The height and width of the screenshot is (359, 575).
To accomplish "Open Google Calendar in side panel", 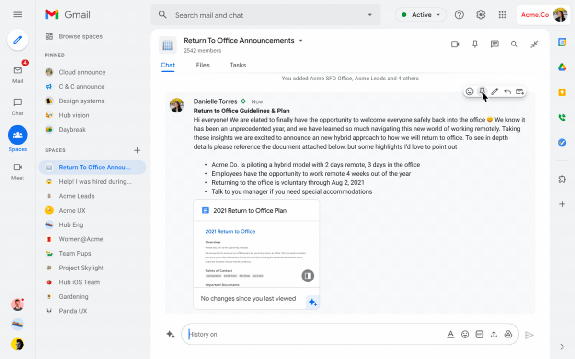I will point(562,42).
